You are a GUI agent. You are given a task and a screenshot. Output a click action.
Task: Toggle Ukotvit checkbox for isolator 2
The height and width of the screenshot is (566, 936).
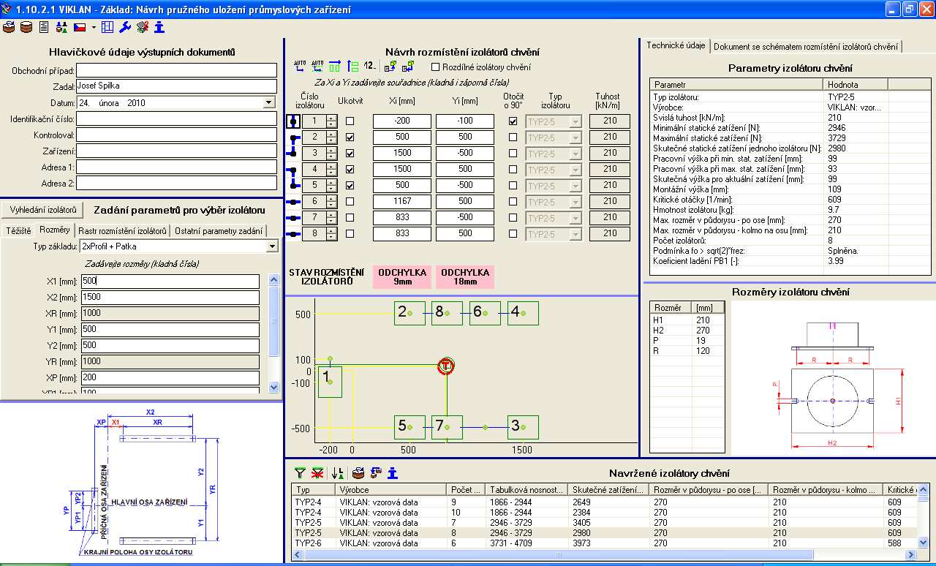pos(350,137)
